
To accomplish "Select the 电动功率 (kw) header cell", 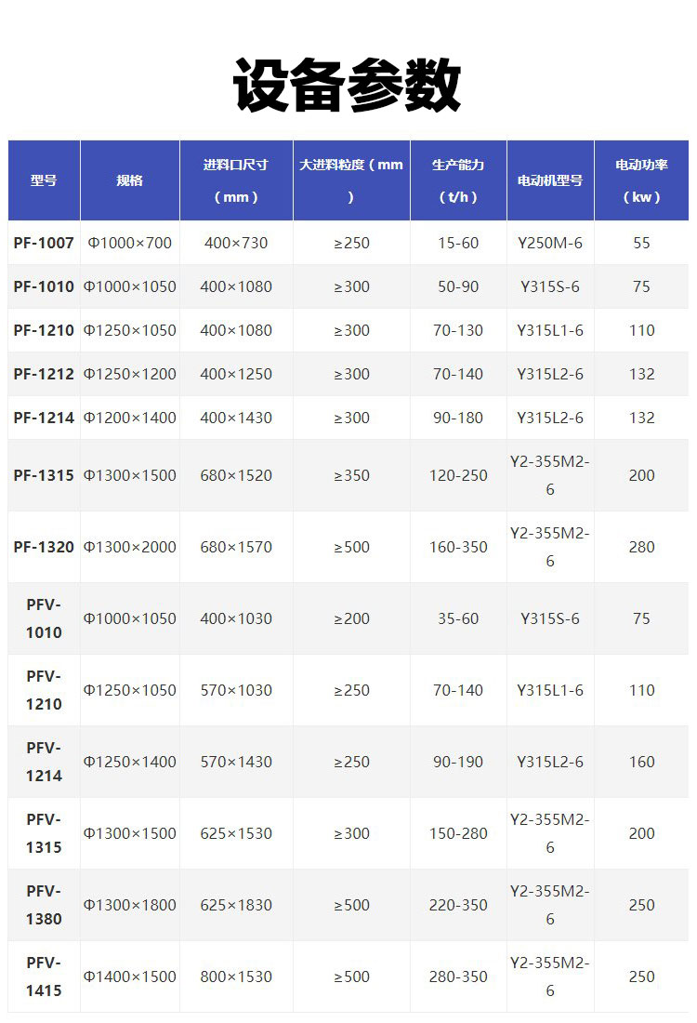I will (641, 180).
